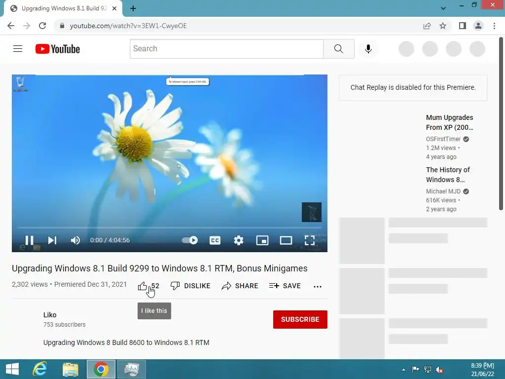Open the SHARE options
This screenshot has height=379, width=505.
[x=240, y=286]
